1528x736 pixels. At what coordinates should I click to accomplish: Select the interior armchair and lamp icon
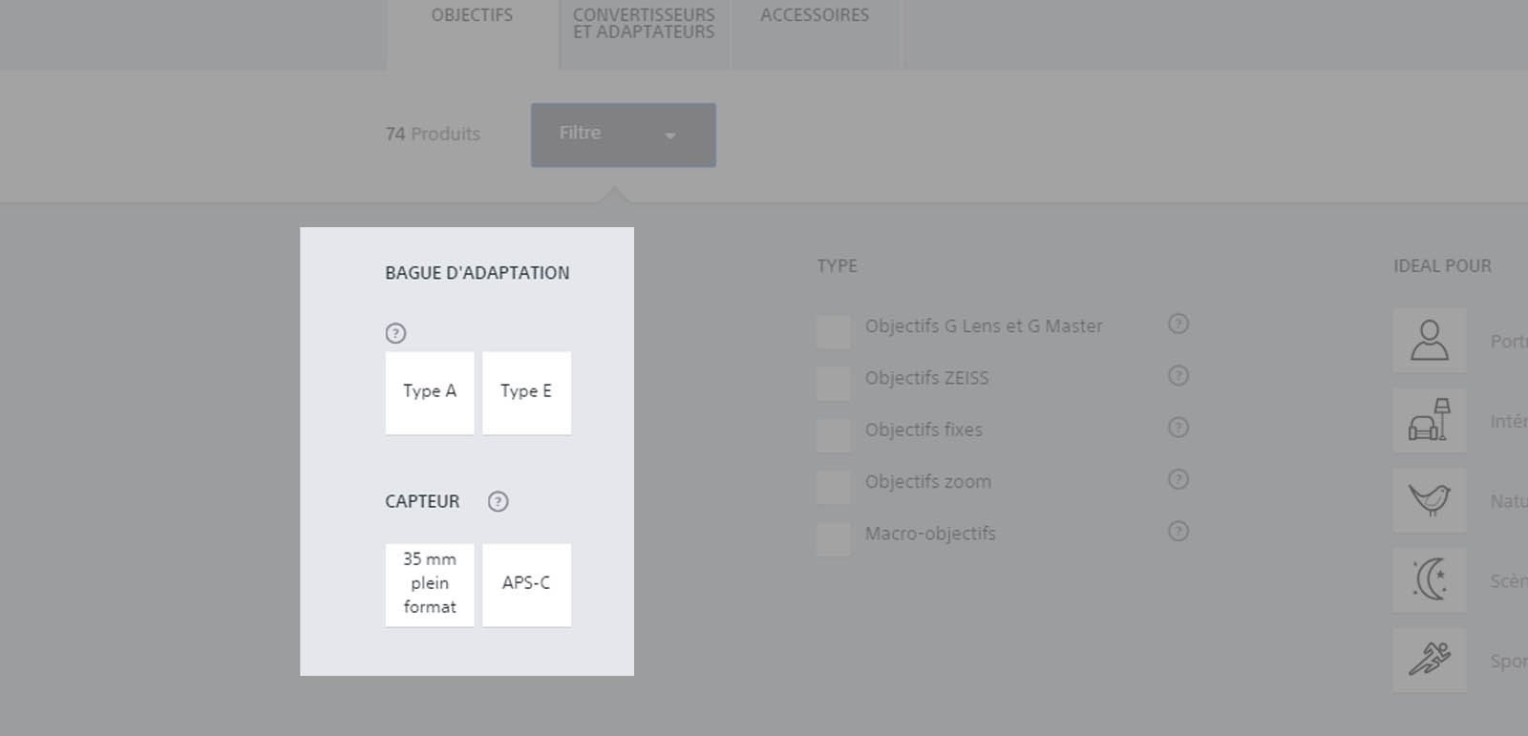point(1430,420)
